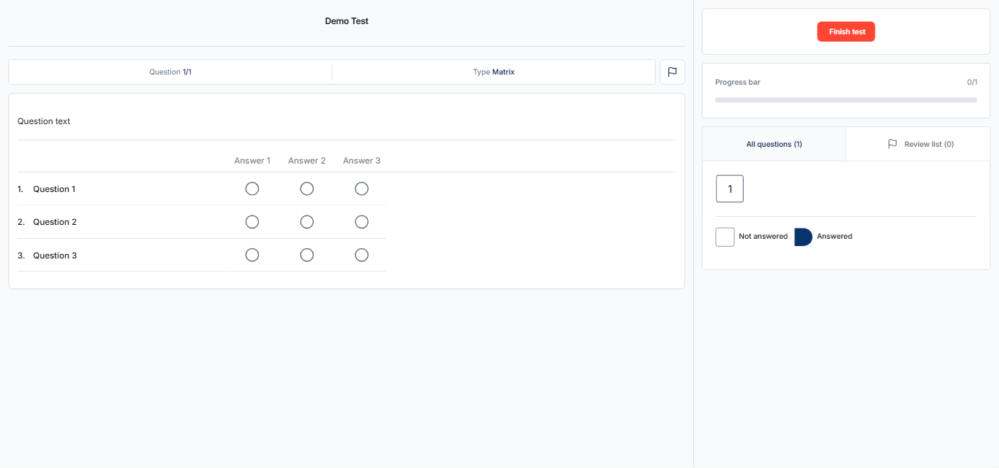Image resolution: width=999 pixels, height=468 pixels.
Task: Mark Answer 2 for Question 3
Action: pos(307,255)
